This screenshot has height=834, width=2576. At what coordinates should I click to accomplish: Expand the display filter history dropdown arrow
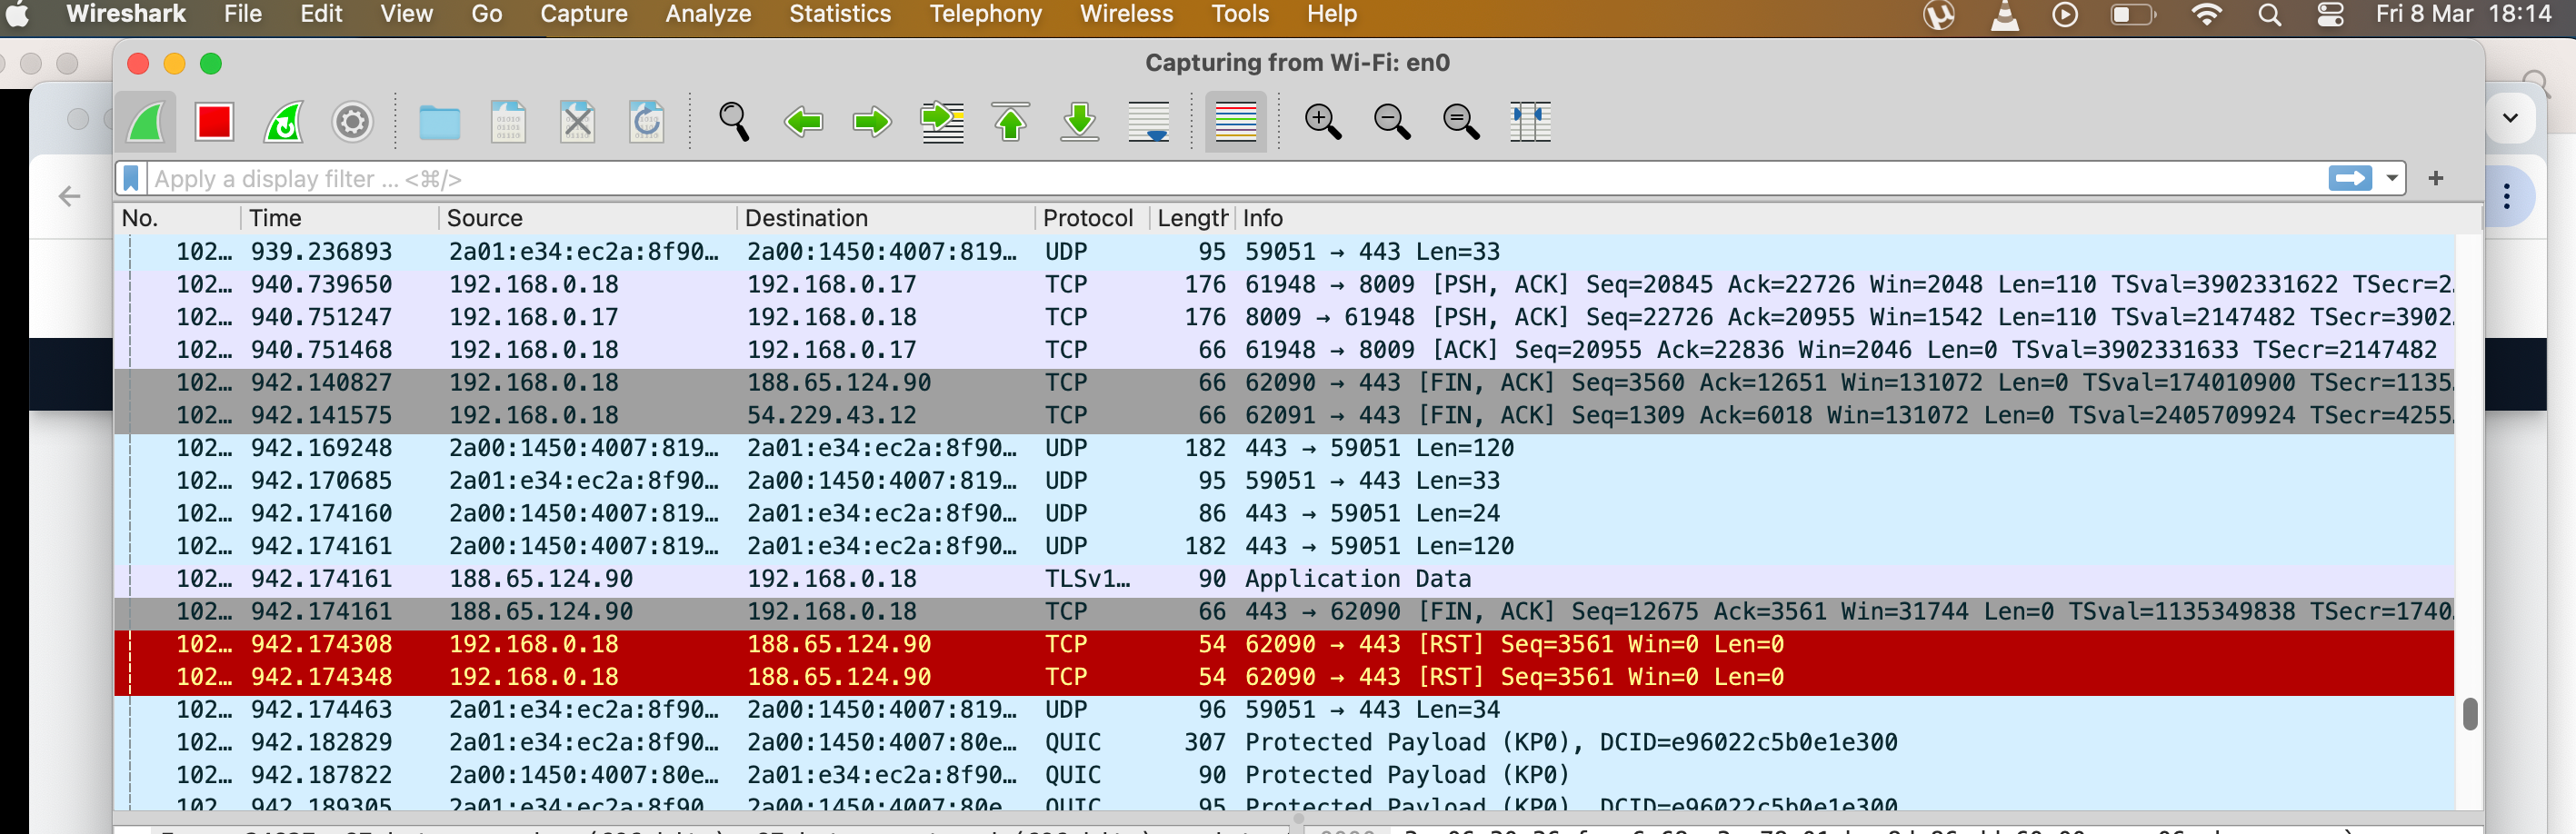(2391, 178)
